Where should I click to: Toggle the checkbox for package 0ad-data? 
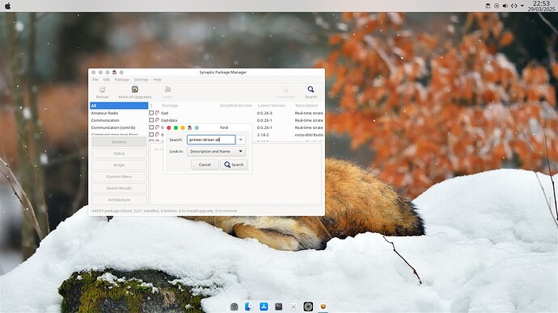point(151,120)
